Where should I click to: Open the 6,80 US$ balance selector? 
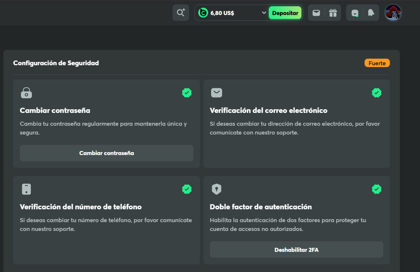click(x=222, y=13)
